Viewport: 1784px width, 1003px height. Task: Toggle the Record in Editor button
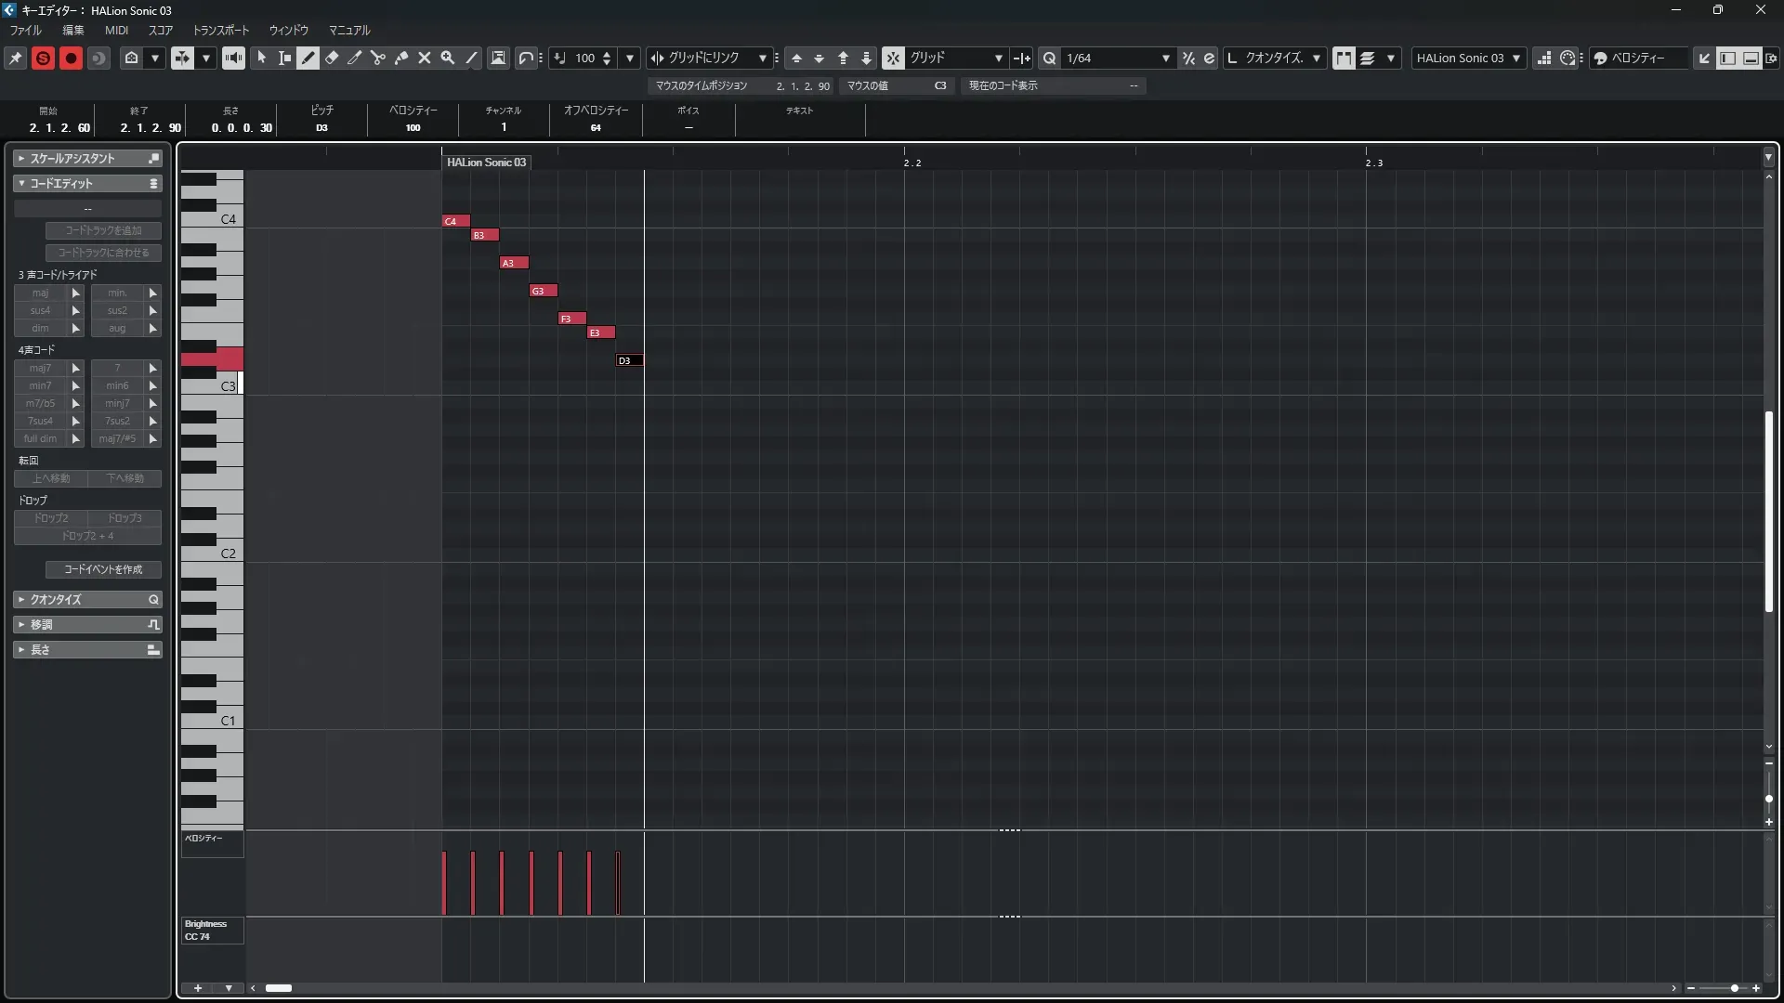(71, 58)
